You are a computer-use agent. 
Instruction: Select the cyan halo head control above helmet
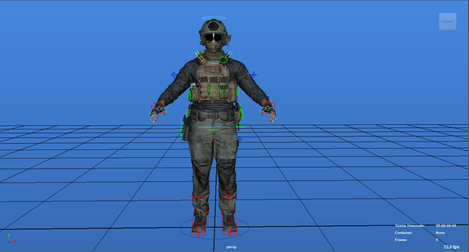(x=214, y=18)
